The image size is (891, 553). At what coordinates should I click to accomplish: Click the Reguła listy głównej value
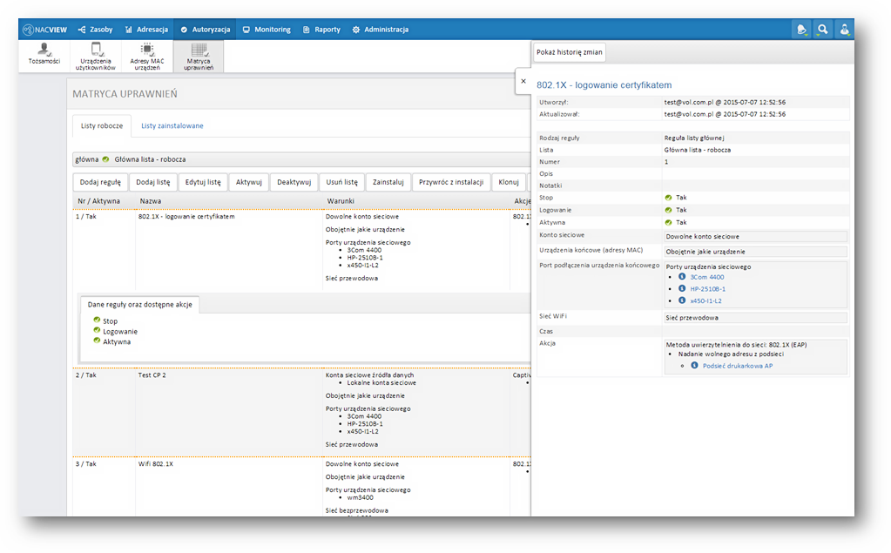pos(694,138)
